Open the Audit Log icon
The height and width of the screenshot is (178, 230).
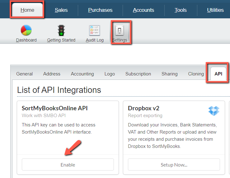95,30
